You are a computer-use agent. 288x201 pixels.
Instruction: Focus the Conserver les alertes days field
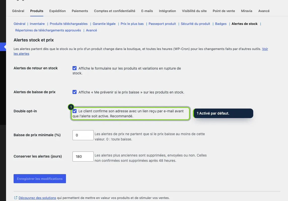(x=83, y=157)
